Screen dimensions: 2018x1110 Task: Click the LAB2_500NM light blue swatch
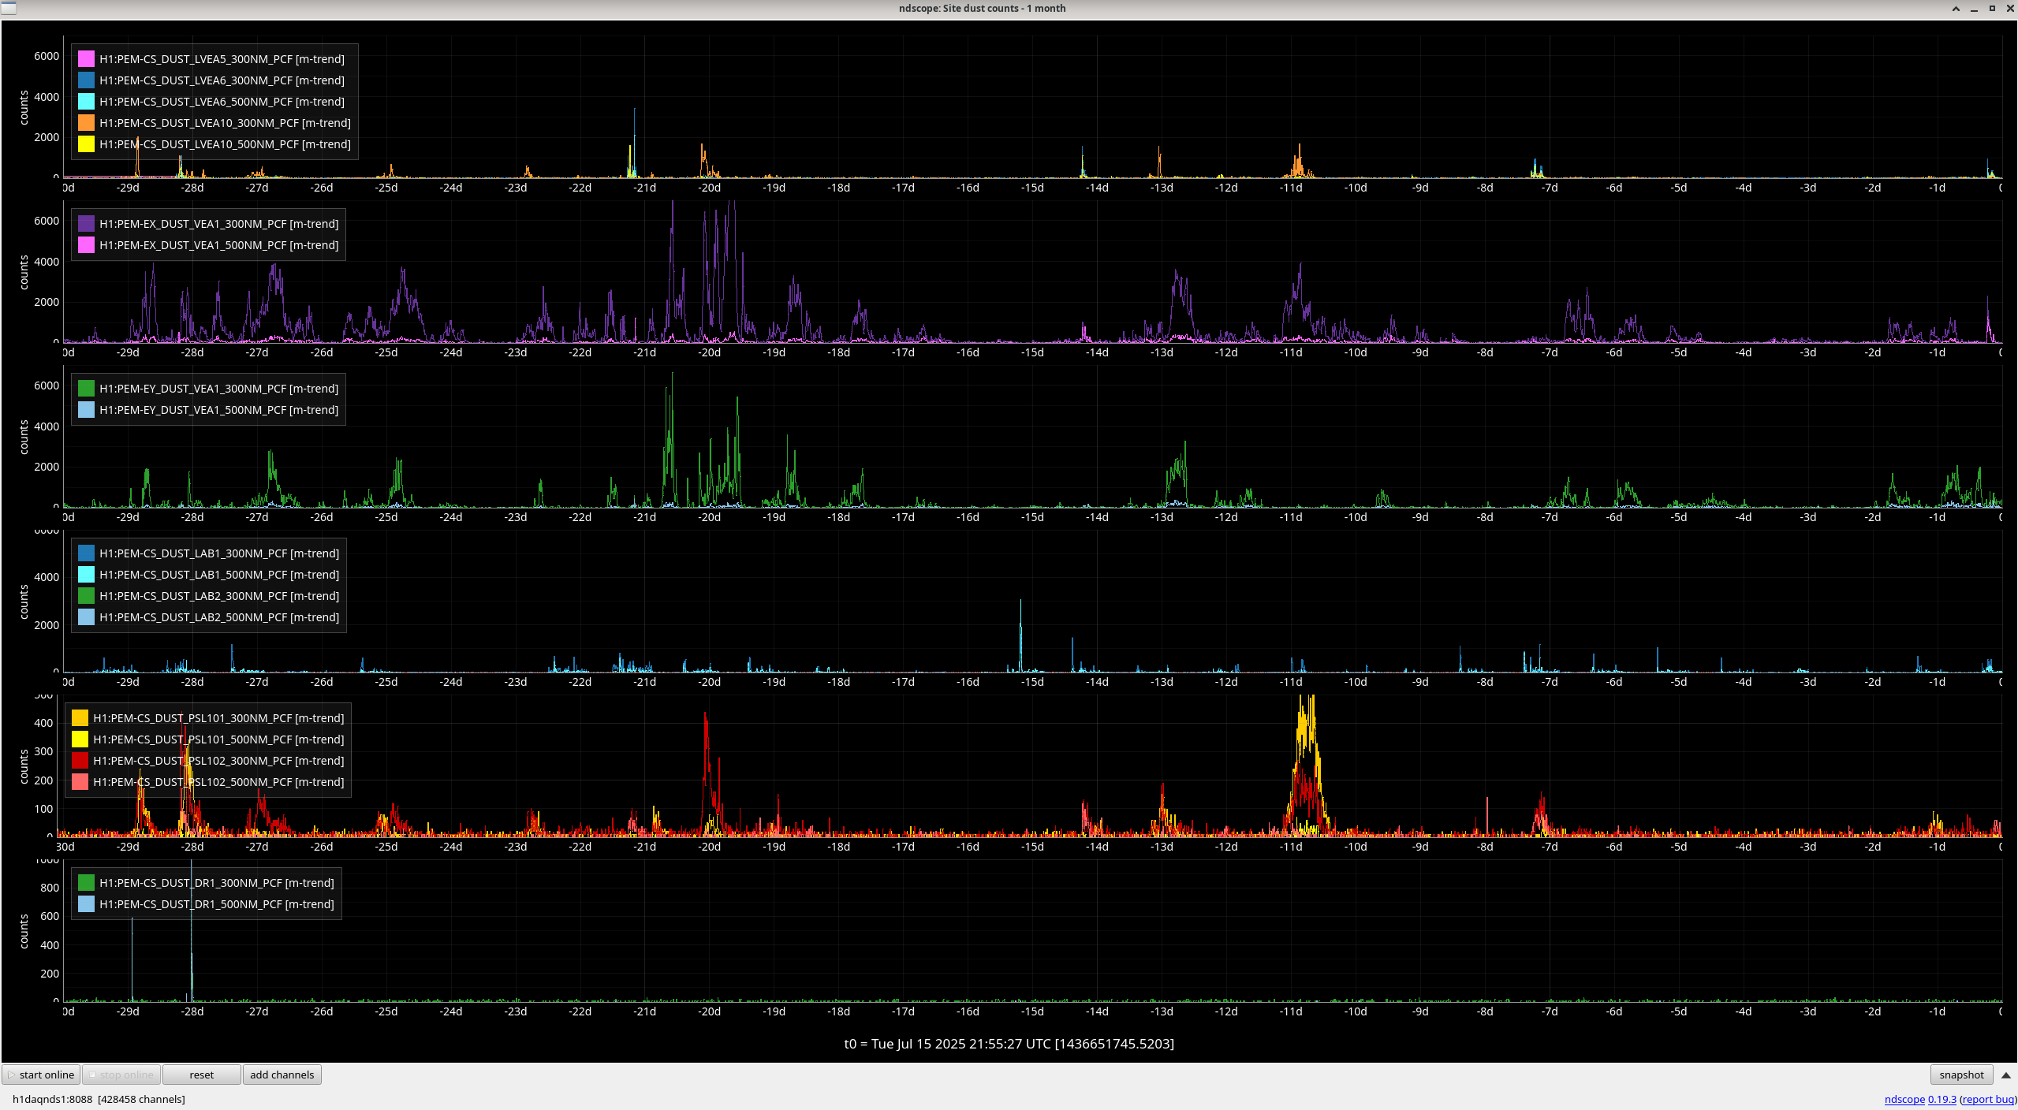click(86, 617)
